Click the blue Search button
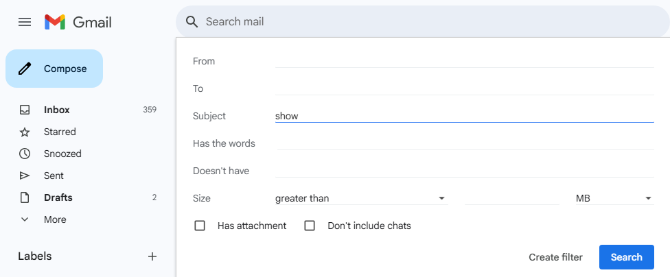Image resolution: width=670 pixels, height=277 pixels. (626, 257)
